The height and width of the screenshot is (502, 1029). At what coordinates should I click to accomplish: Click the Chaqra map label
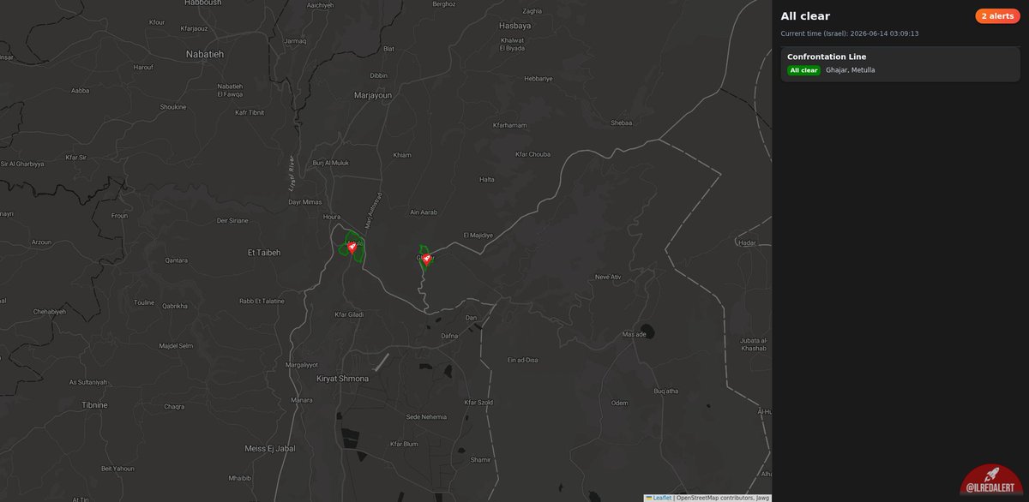174,406
